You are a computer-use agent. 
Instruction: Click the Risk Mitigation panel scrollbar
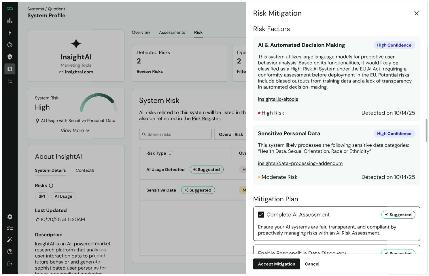[426, 130]
